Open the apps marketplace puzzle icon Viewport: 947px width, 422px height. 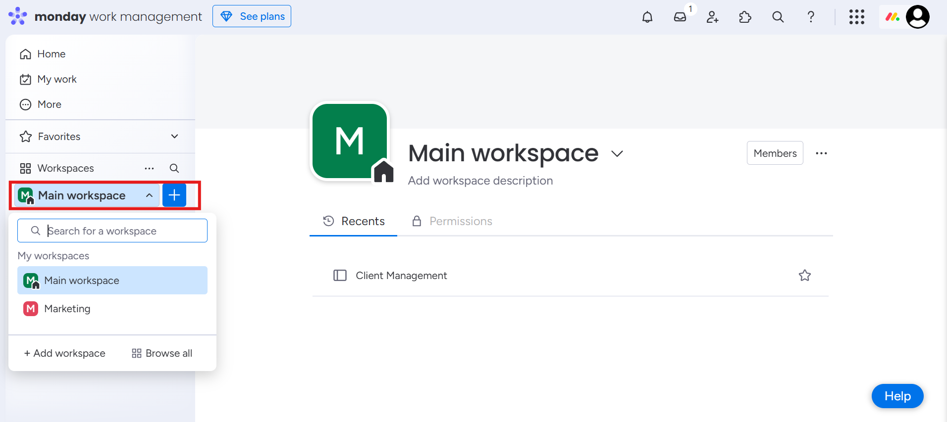tap(745, 17)
